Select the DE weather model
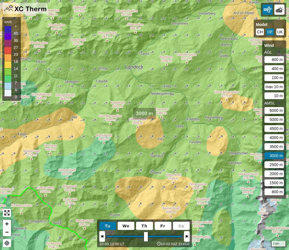 tap(270, 32)
